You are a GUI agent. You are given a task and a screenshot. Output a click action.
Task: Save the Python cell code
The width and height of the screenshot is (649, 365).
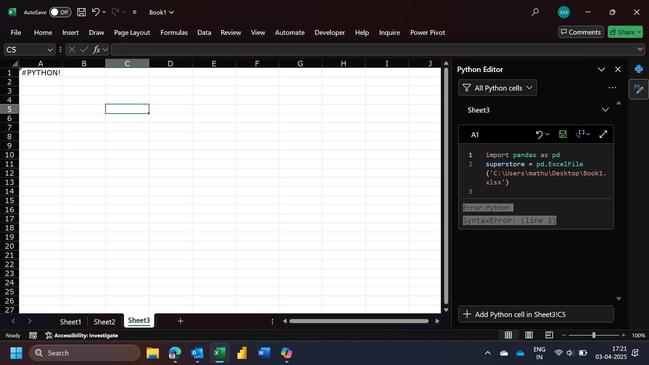[562, 134]
